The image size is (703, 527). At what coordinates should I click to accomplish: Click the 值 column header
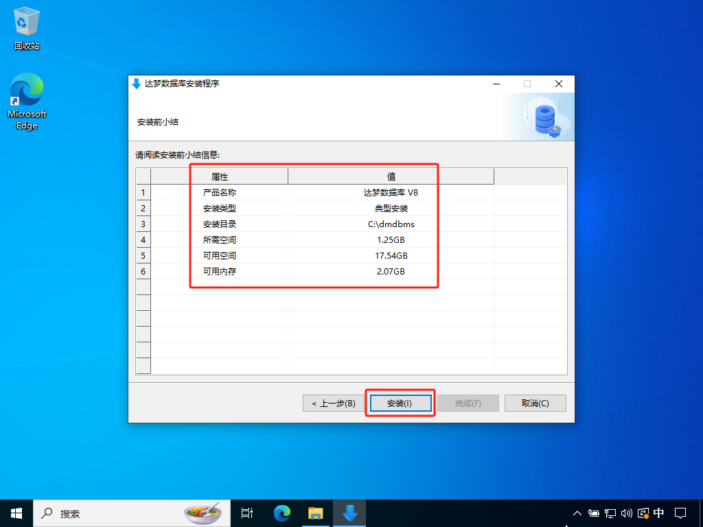point(391,176)
